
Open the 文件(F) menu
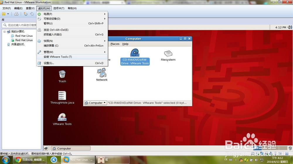(x=6, y=8)
